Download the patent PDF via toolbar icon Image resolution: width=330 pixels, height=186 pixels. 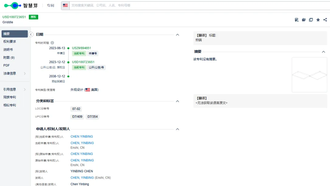pos(296,20)
